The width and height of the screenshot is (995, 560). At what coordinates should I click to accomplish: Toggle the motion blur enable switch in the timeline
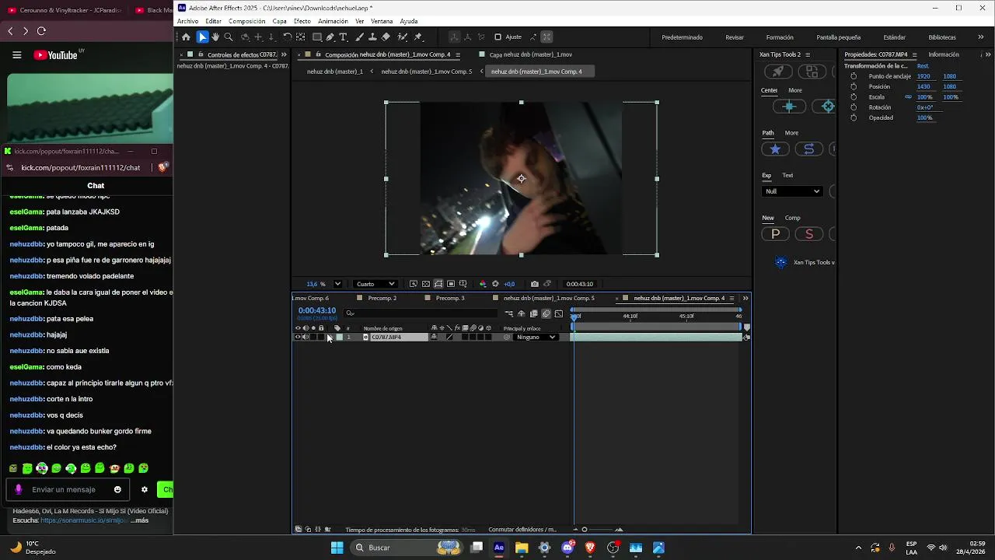click(546, 313)
